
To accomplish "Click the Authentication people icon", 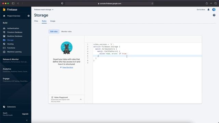I will point(4,28).
